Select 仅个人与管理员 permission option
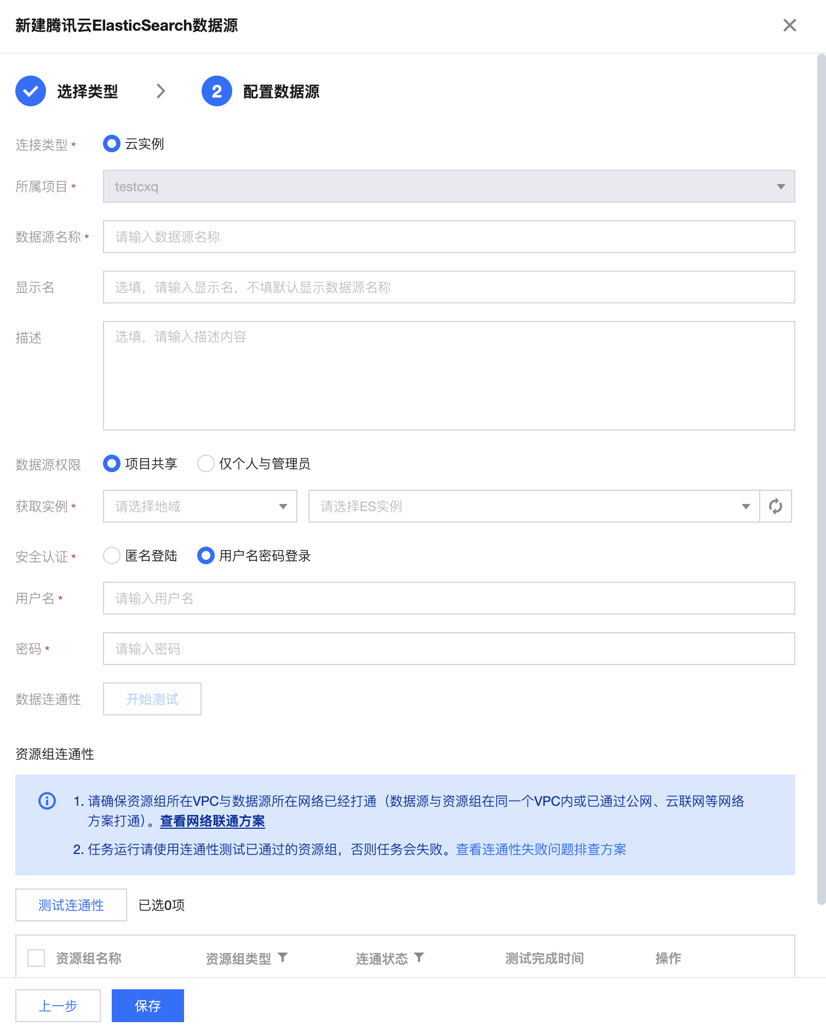 tap(206, 463)
